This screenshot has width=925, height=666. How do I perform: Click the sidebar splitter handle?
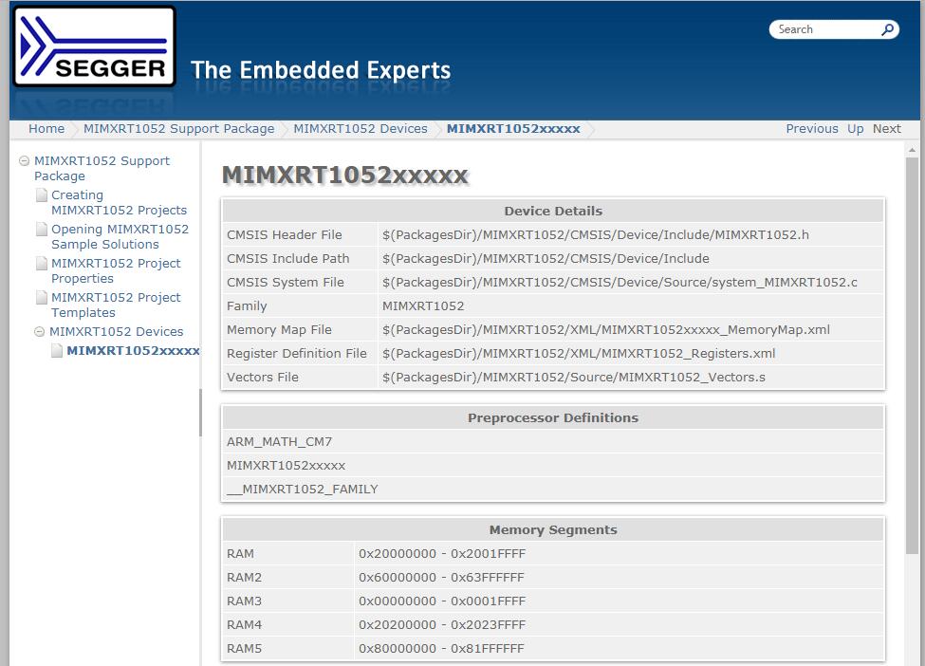[x=200, y=413]
